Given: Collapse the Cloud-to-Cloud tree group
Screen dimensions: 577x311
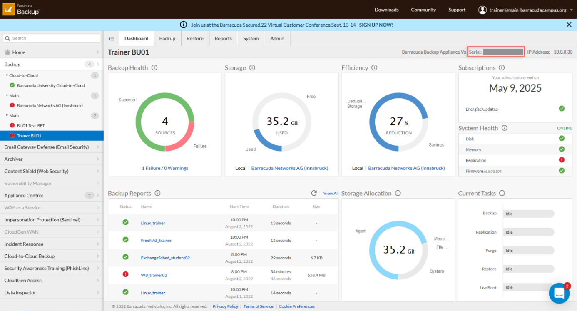Looking at the screenshot, I should (7, 75).
